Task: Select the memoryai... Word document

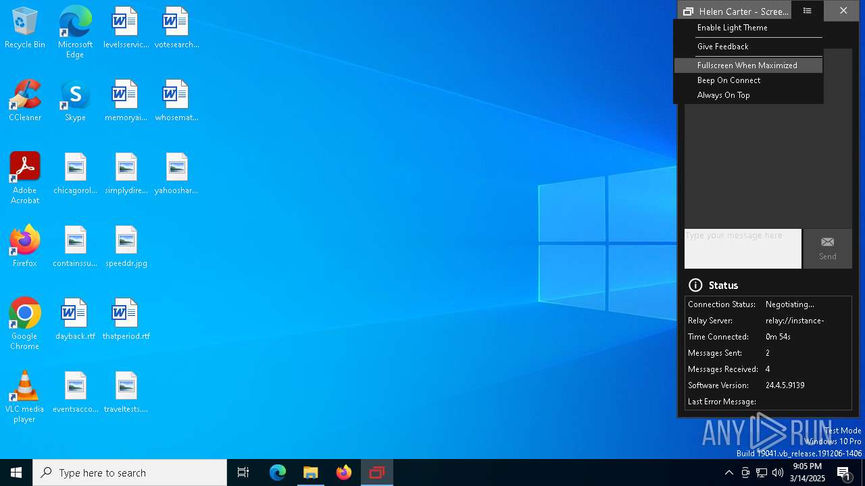Action: (x=126, y=101)
